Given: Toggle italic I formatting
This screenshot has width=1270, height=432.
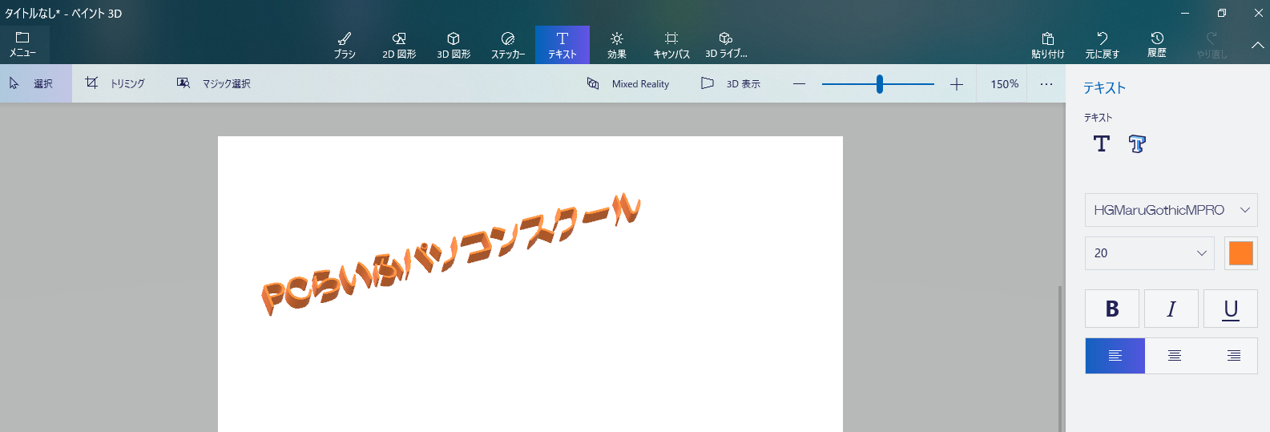Looking at the screenshot, I should pos(1171,309).
